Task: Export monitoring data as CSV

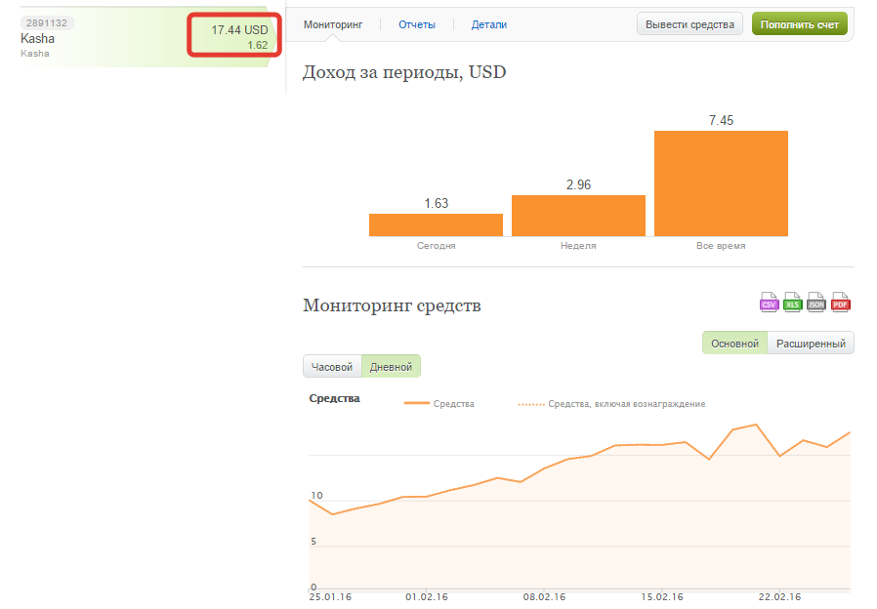Action: tap(769, 303)
